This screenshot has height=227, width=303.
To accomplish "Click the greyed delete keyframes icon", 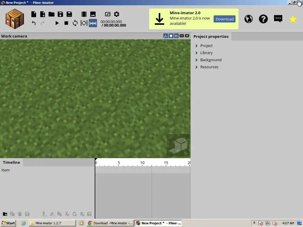I will pos(82,214).
